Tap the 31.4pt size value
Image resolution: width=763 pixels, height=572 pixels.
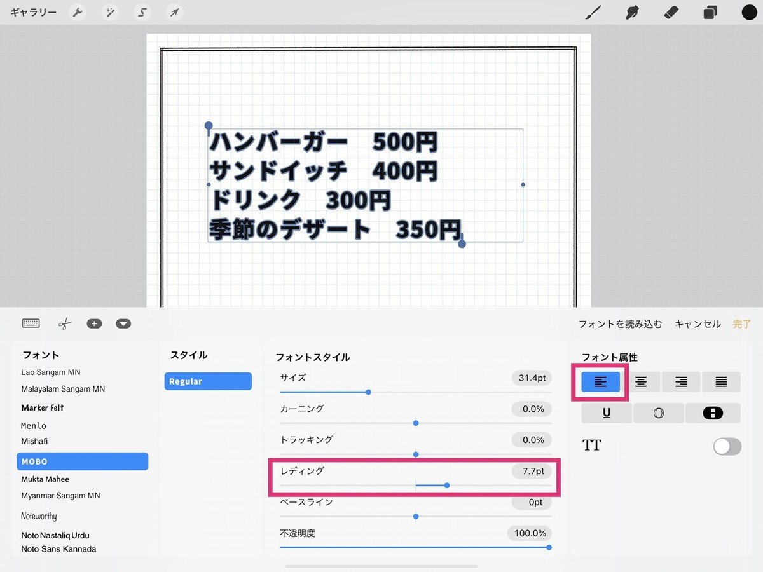[532, 378]
